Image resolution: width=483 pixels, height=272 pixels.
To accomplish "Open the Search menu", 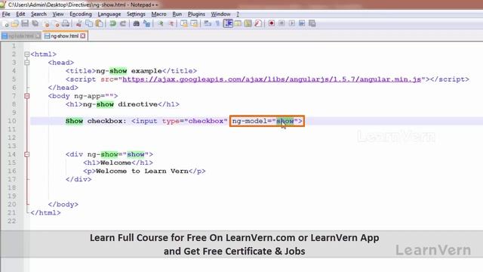I will tap(38, 14).
